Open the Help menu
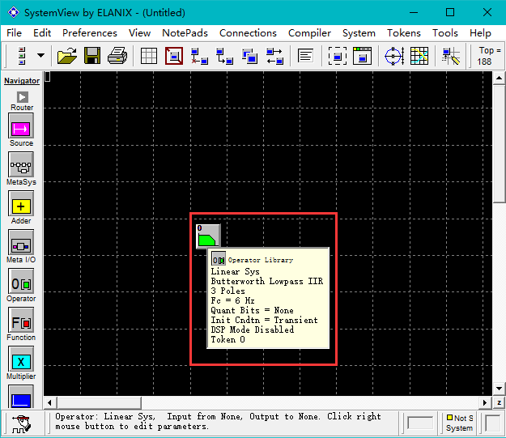506x438 pixels. (x=480, y=33)
